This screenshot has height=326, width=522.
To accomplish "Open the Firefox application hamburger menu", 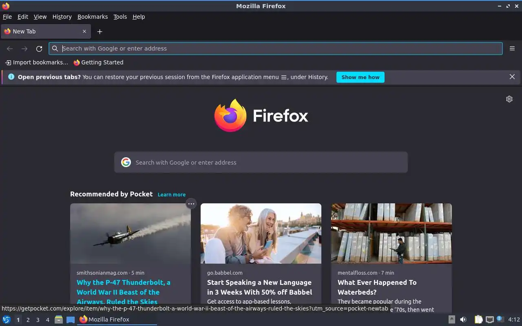I will coord(512,48).
